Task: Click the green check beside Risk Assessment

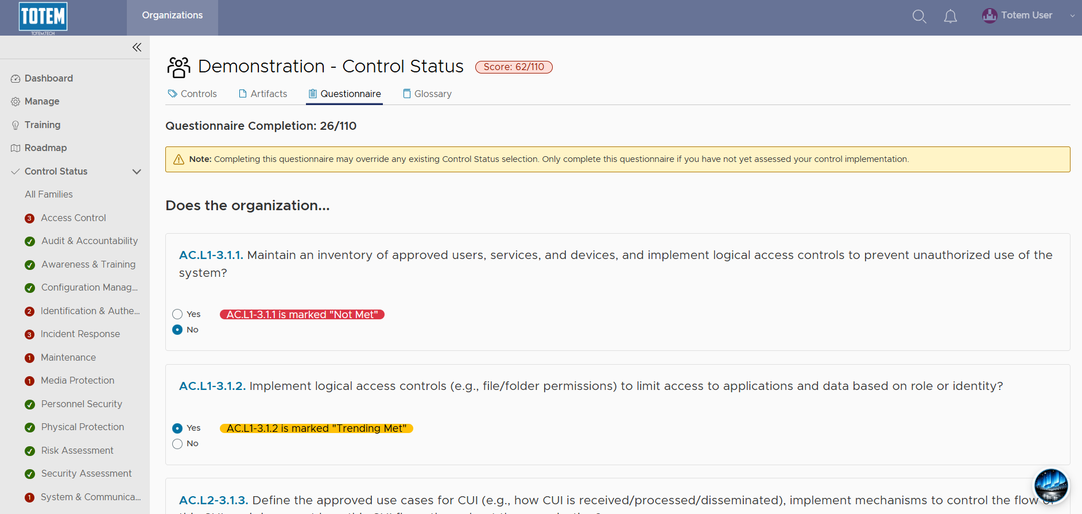Action: (x=30, y=451)
